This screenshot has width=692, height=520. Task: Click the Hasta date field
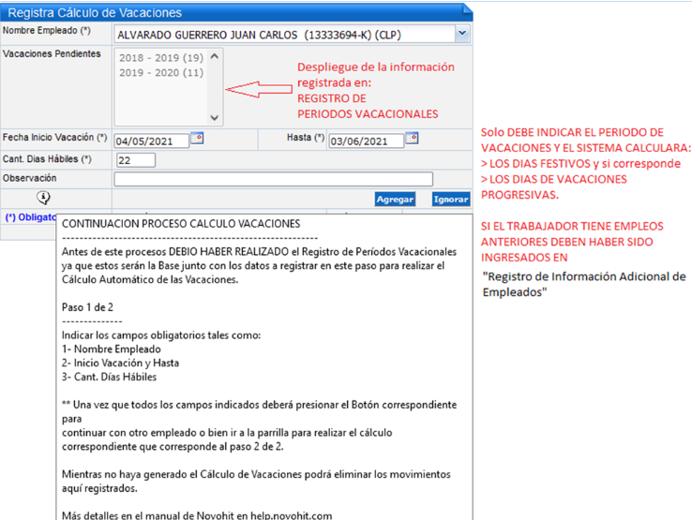tap(367, 141)
